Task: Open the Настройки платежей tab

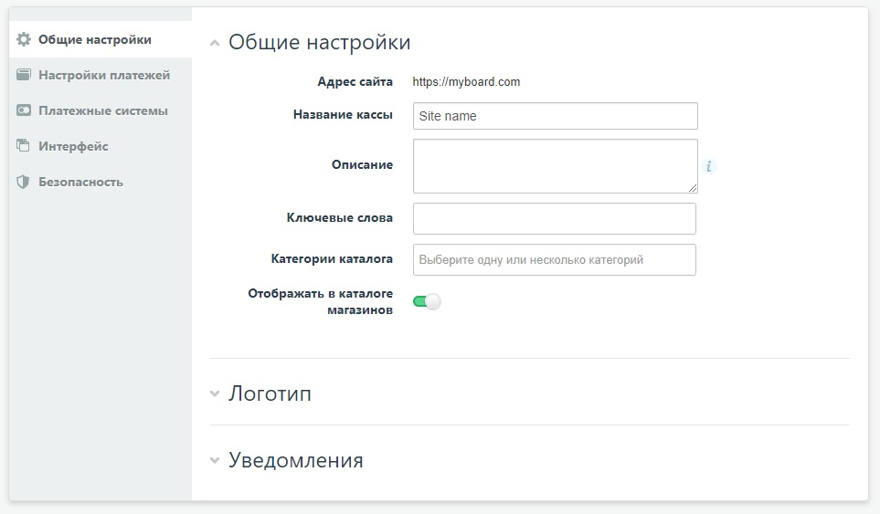Action: point(103,75)
